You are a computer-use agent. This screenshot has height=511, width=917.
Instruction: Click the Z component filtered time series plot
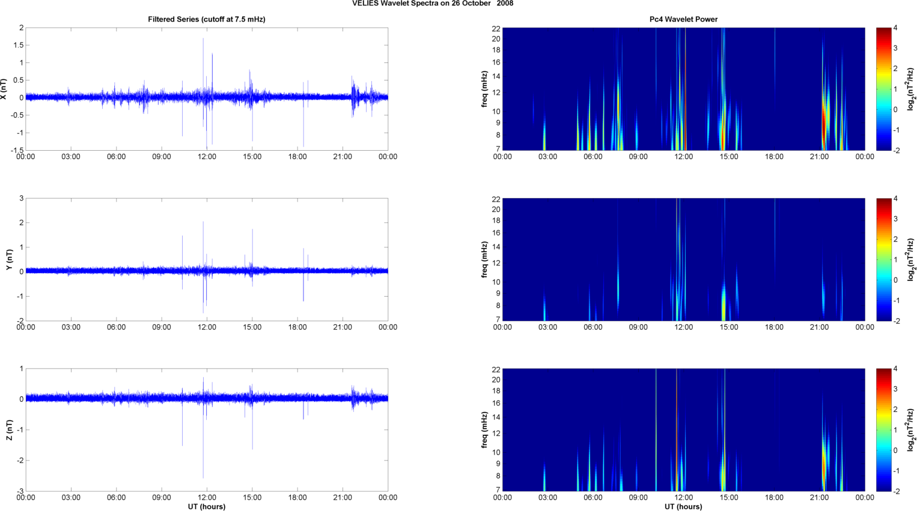[x=206, y=430]
